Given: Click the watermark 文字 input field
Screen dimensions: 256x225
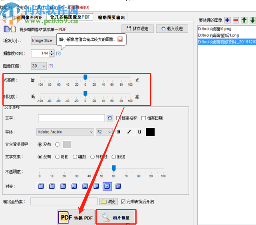Looking at the screenshot, I should [x=71, y=118].
